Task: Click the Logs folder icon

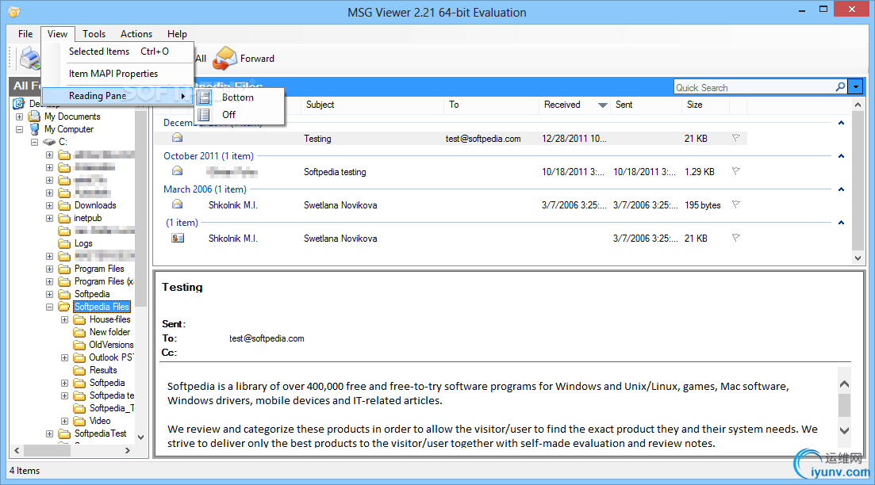Action: click(65, 243)
